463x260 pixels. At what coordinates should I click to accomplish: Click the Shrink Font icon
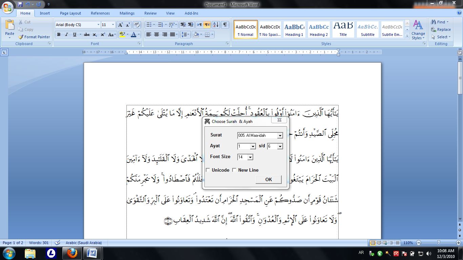tap(128, 25)
